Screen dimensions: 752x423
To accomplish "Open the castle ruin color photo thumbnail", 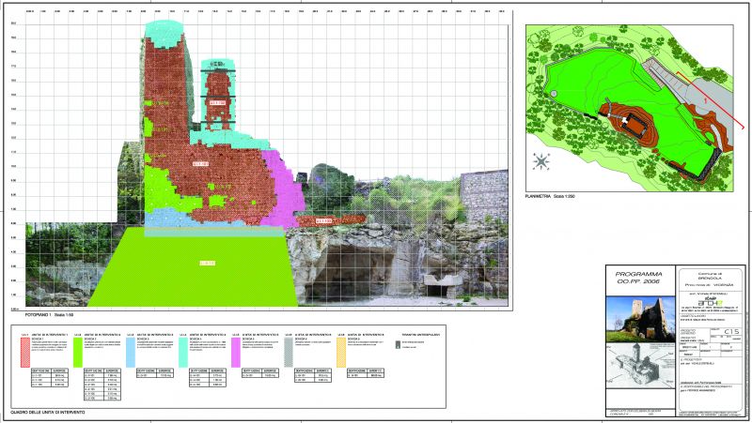I will 640,319.
